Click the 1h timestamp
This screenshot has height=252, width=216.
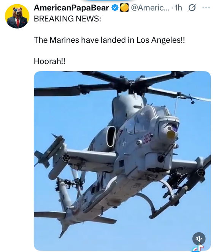178,8
